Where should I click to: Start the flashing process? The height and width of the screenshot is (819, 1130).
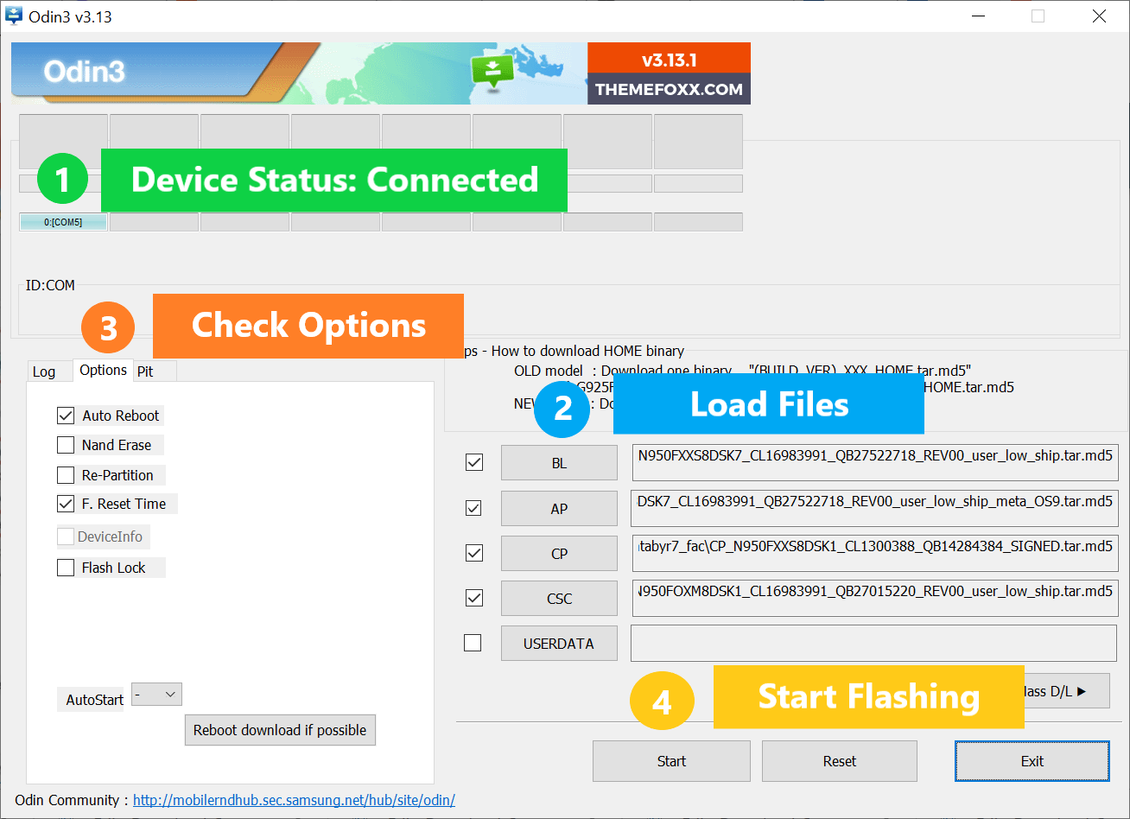click(x=671, y=761)
